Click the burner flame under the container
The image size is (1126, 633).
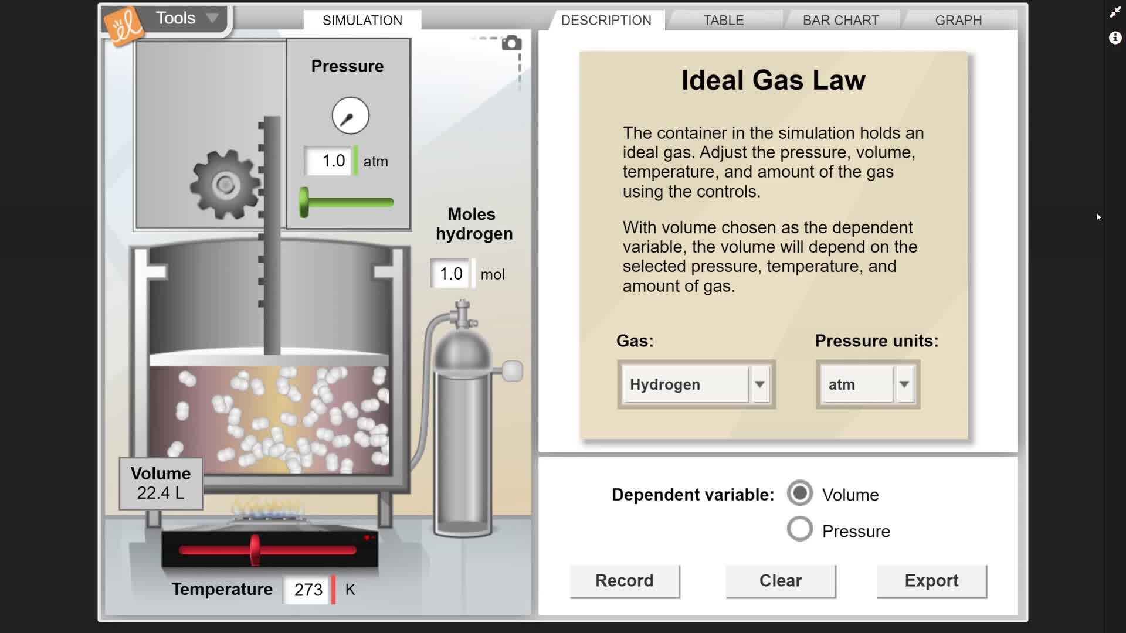point(268,509)
